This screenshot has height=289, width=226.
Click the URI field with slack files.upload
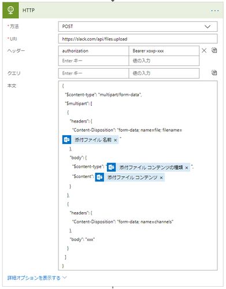[138, 39]
